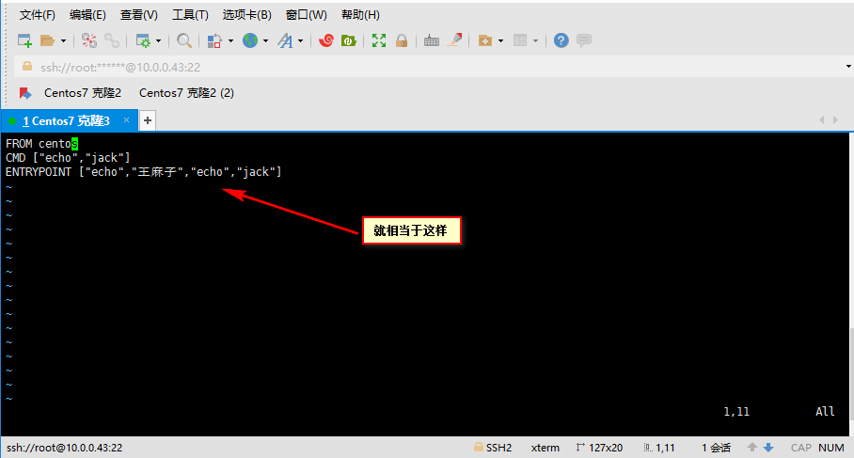Click the Lock screen padlock icon
The width and height of the screenshot is (854, 458).
tap(402, 40)
